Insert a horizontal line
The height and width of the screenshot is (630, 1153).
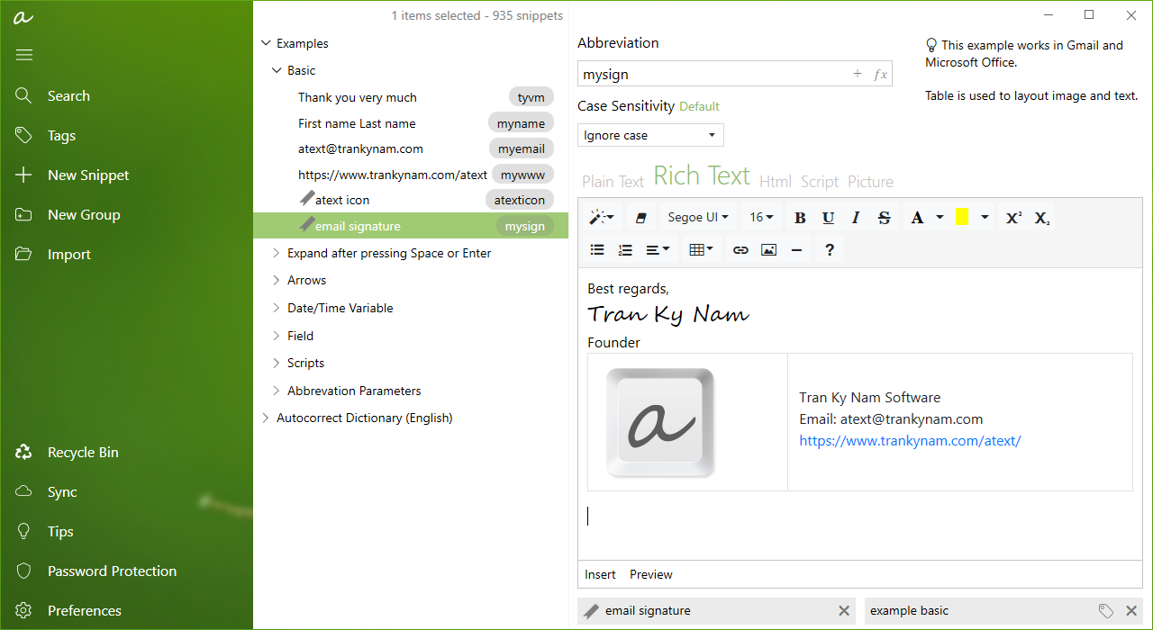pos(796,250)
